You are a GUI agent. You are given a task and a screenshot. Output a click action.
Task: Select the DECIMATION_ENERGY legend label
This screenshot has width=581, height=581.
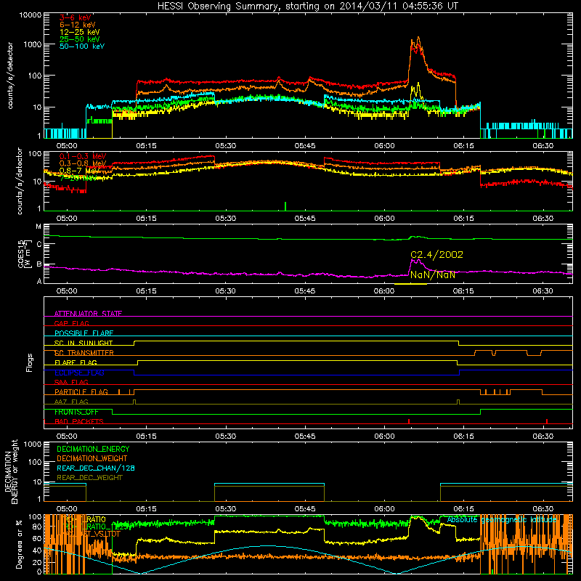click(93, 449)
